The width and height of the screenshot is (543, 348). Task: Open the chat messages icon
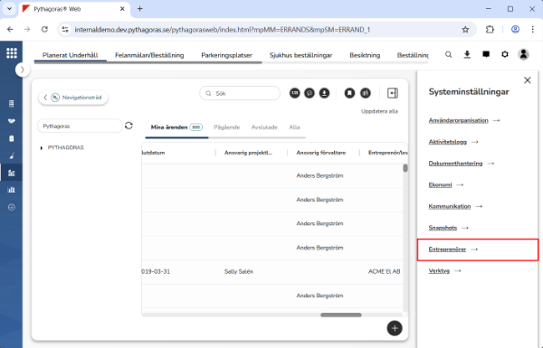coord(486,54)
